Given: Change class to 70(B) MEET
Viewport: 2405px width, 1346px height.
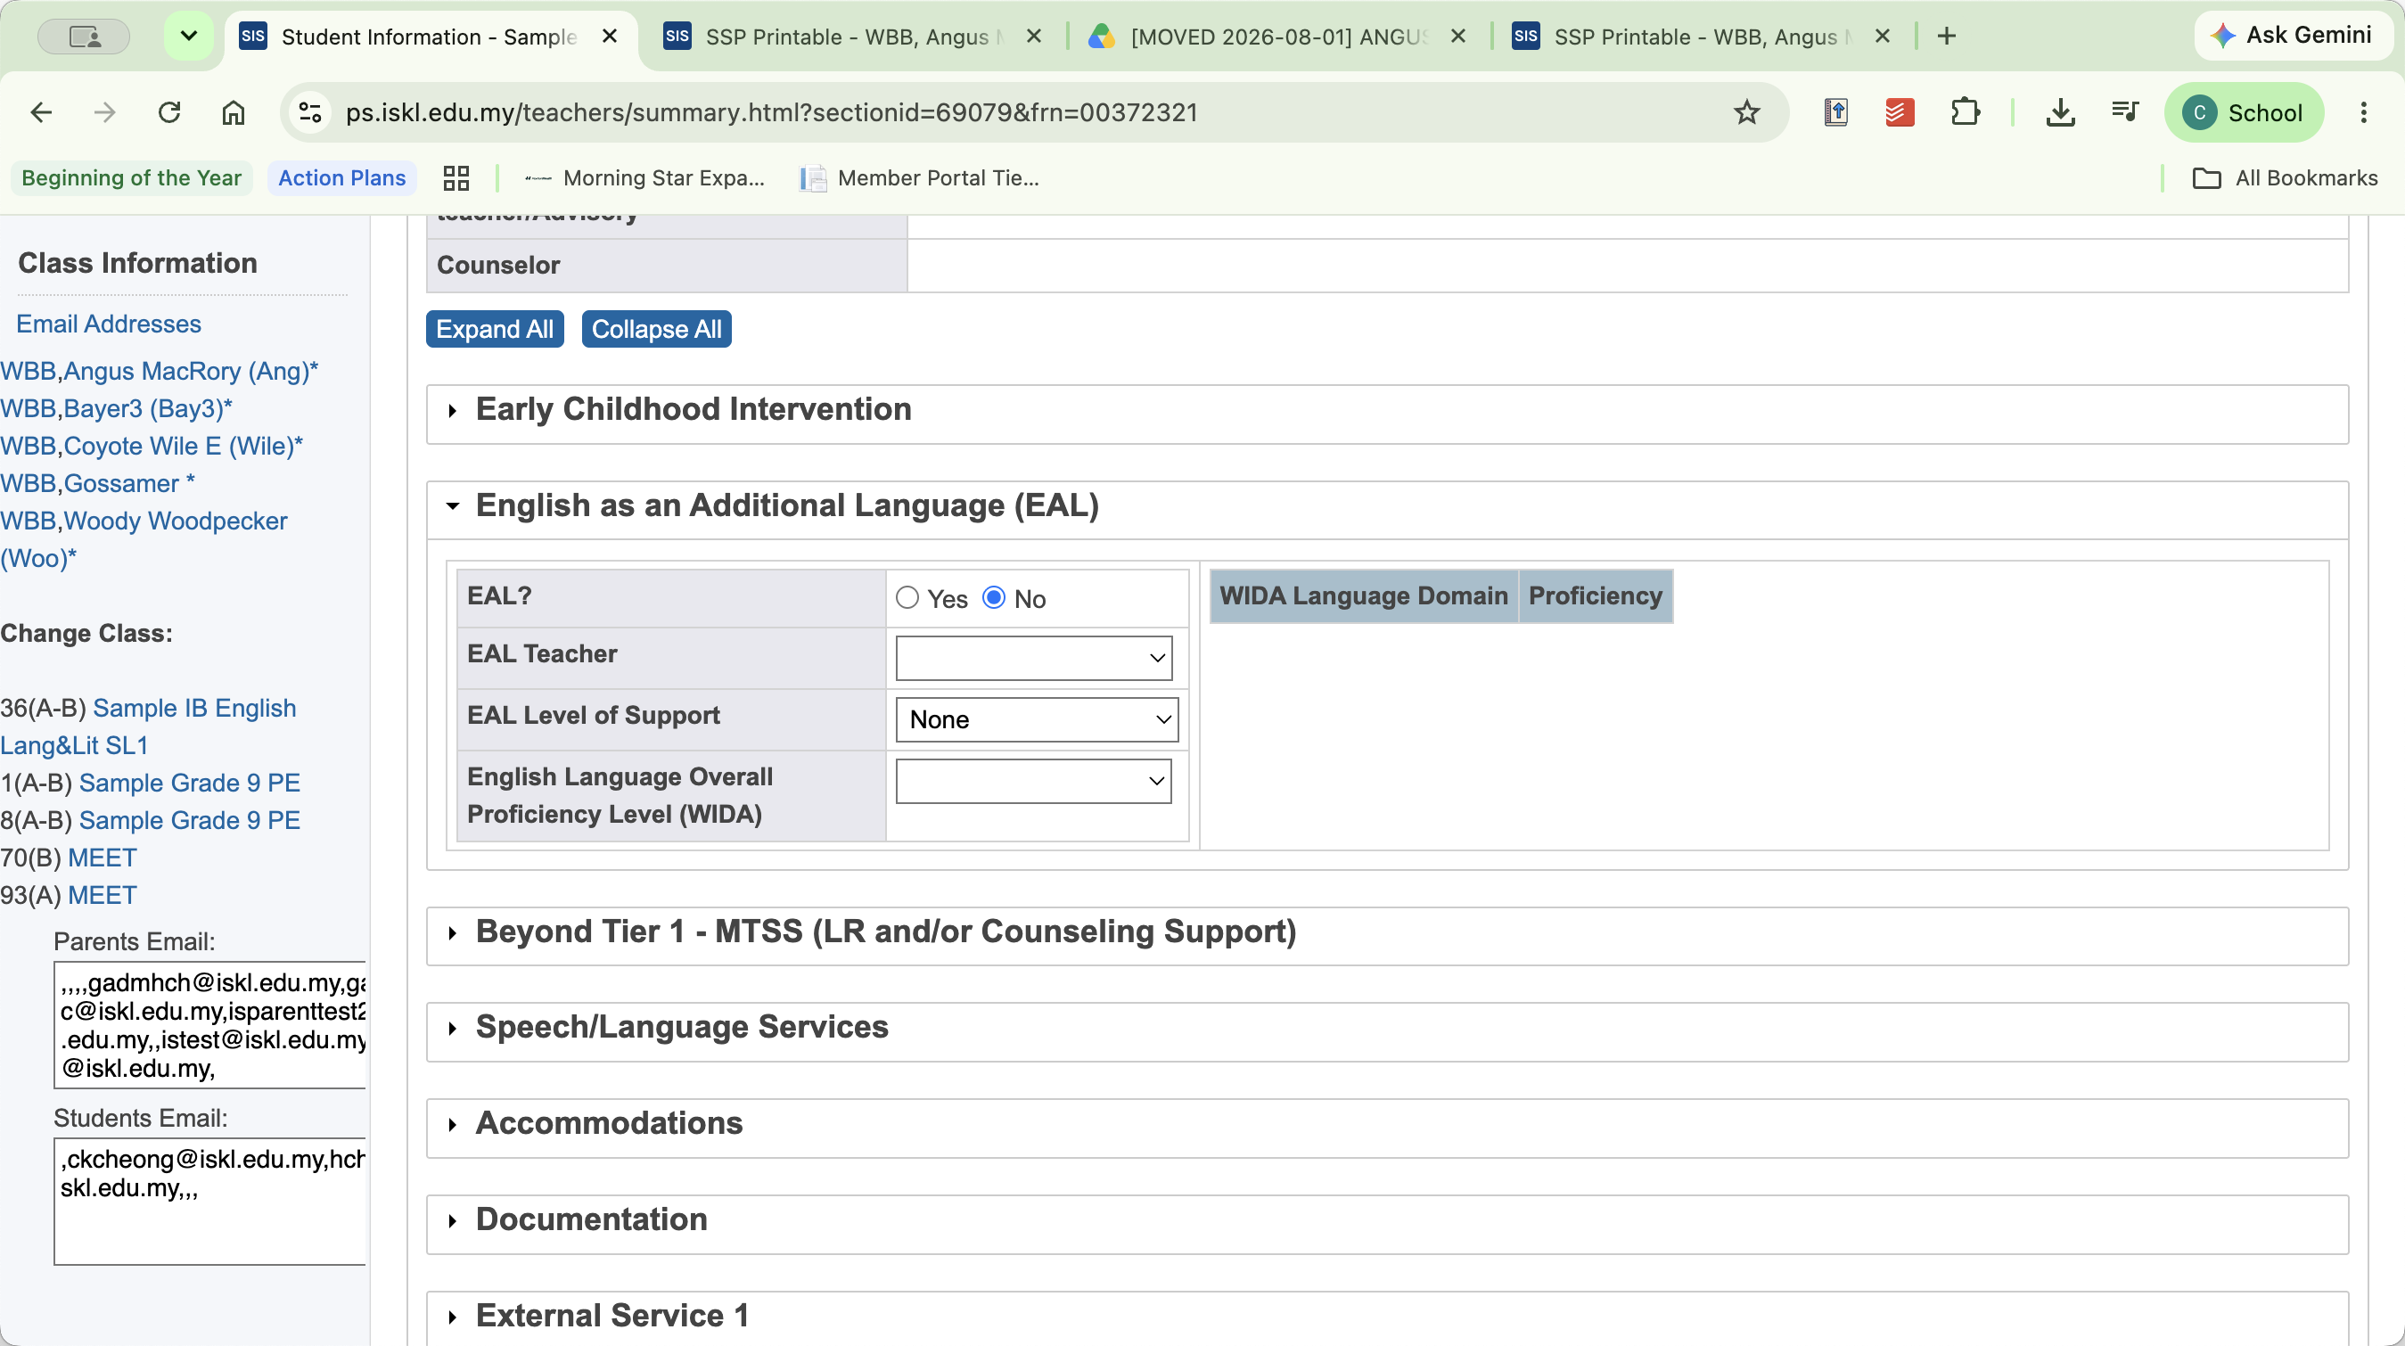Looking at the screenshot, I should [103, 858].
